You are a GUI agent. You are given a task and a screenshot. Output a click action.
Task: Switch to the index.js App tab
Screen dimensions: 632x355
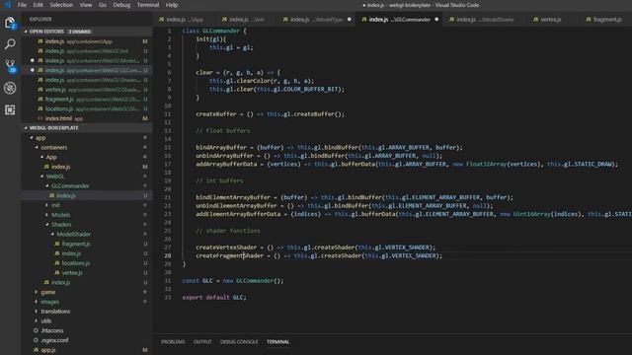185,20
